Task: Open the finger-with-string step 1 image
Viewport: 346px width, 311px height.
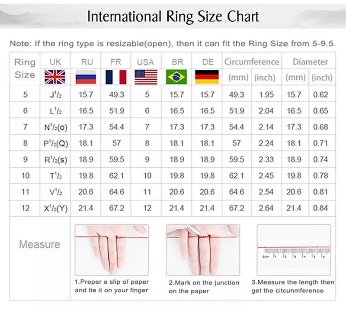Action: click(112, 250)
